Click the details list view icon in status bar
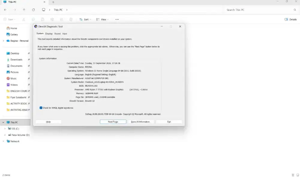Viewport: 300px width, 177px height. point(293,175)
